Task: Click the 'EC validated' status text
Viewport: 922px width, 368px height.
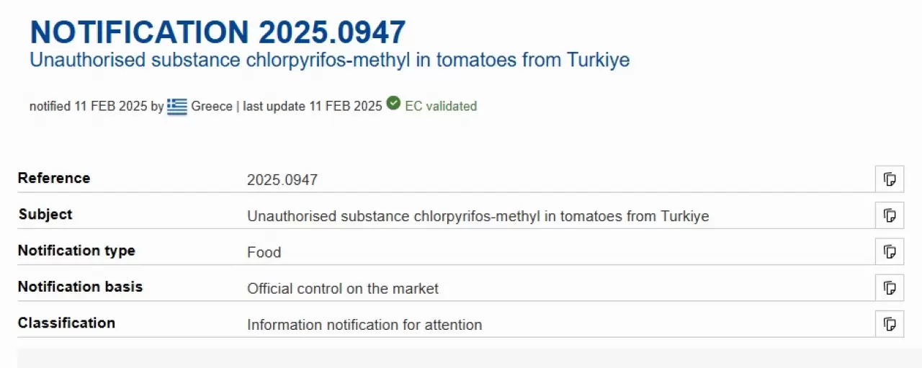Action: point(441,107)
